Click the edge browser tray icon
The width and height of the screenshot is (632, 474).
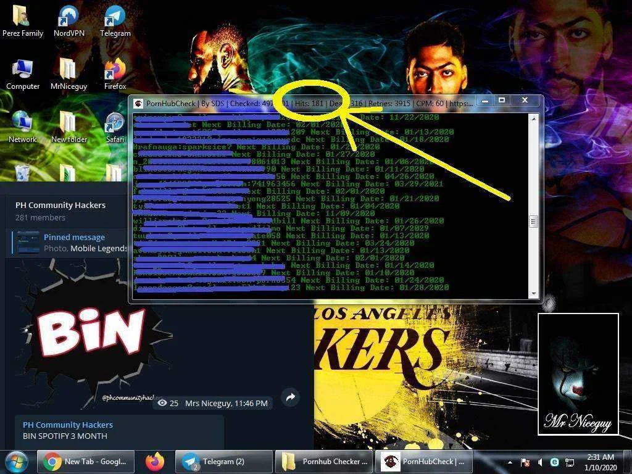tap(555, 462)
